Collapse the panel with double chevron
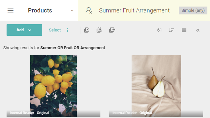 [198, 30]
